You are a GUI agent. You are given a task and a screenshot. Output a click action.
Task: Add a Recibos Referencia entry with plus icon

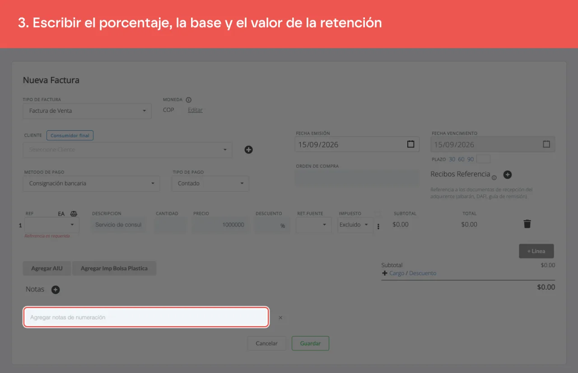coord(508,175)
